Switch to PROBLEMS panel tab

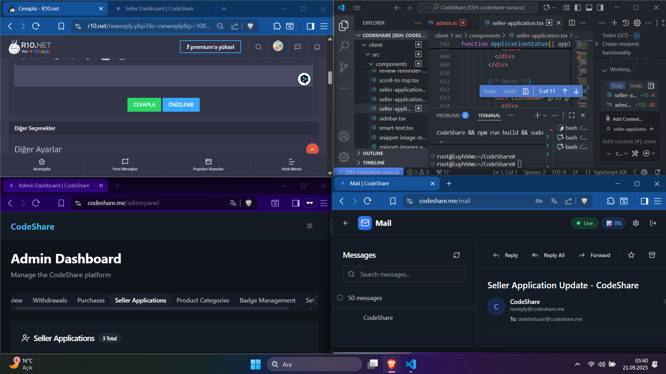[452, 116]
